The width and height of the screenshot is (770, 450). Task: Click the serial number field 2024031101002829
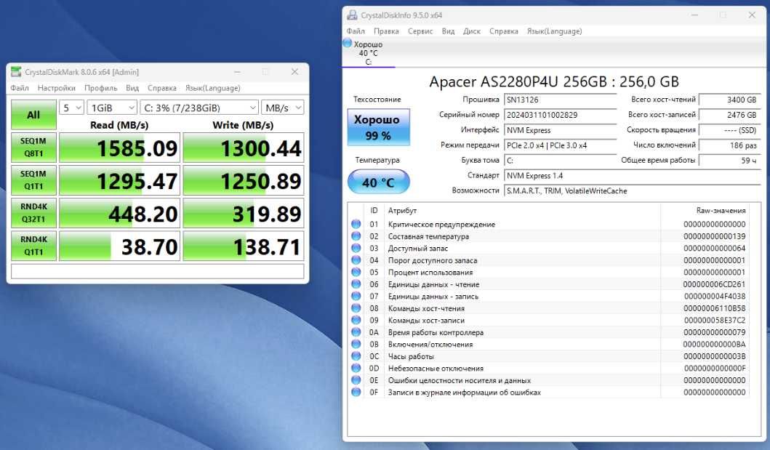coord(561,115)
